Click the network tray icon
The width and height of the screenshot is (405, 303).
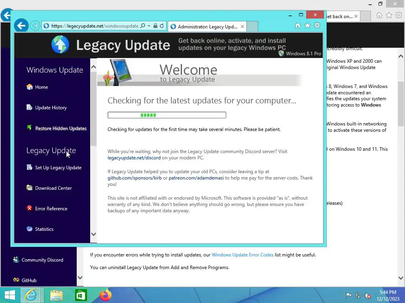358,295
